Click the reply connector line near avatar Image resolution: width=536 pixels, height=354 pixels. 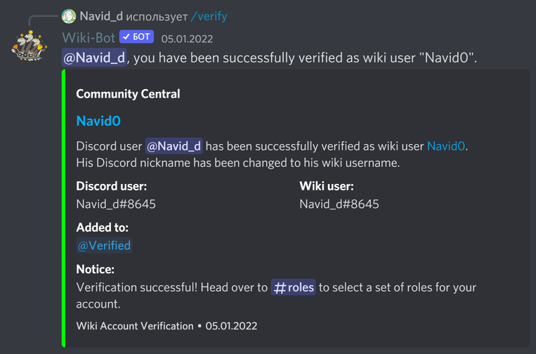[43, 20]
